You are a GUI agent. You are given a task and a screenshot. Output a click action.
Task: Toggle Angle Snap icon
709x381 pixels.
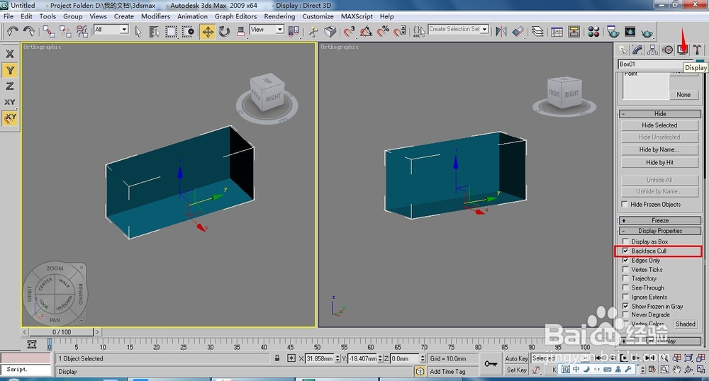click(x=367, y=31)
